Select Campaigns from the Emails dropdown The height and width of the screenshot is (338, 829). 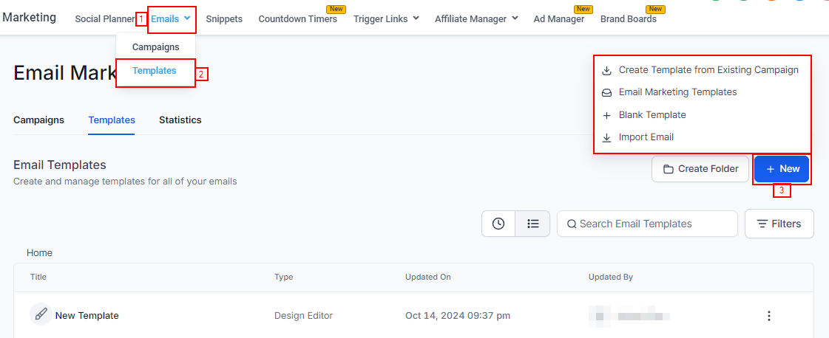156,47
